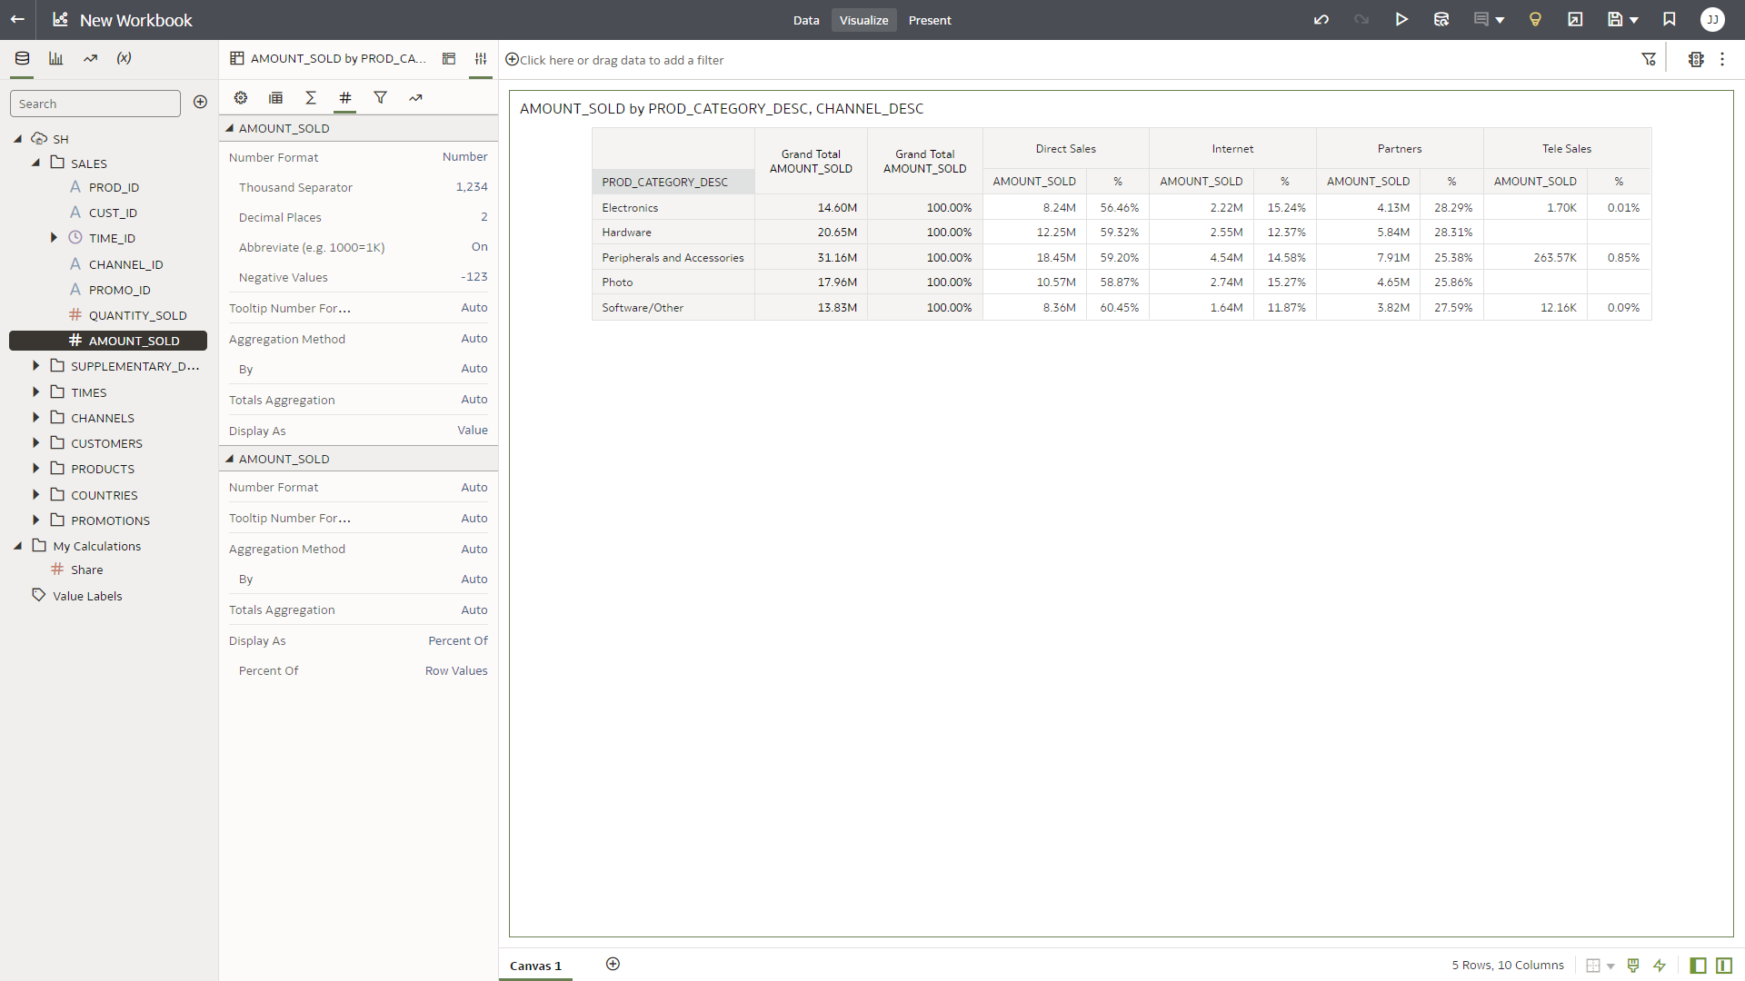1745x981 pixels.
Task: Add a new canvas with plus
Action: (613, 965)
